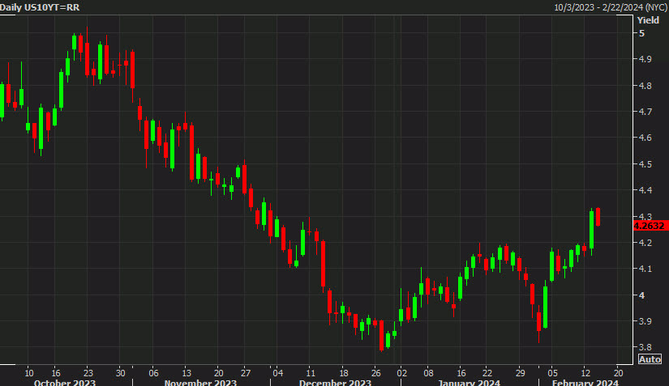Click date tick 08 on the time axis
Viewport: 669px width, 386px height.
click(428, 373)
